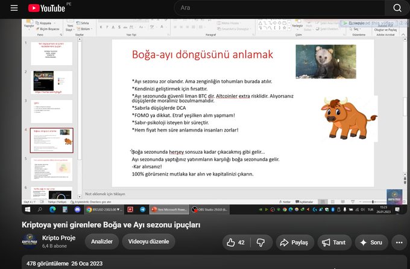This screenshot has width=410, height=269.
Task: Expand the Bölüm section dropdown
Action: tap(85, 29)
